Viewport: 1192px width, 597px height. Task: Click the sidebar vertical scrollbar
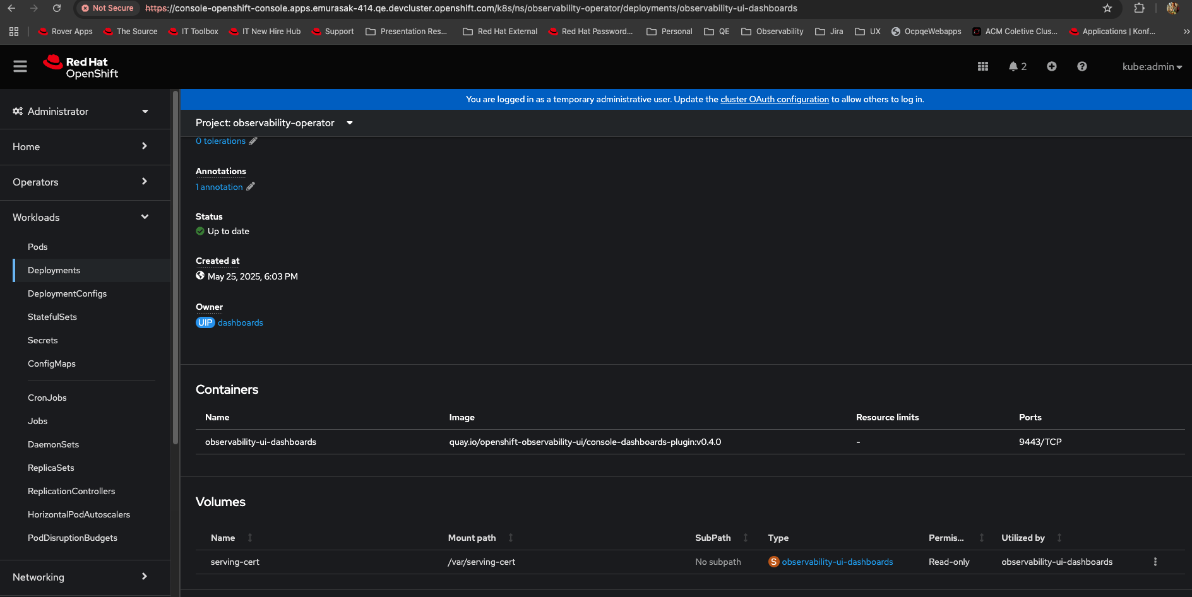(x=175, y=268)
